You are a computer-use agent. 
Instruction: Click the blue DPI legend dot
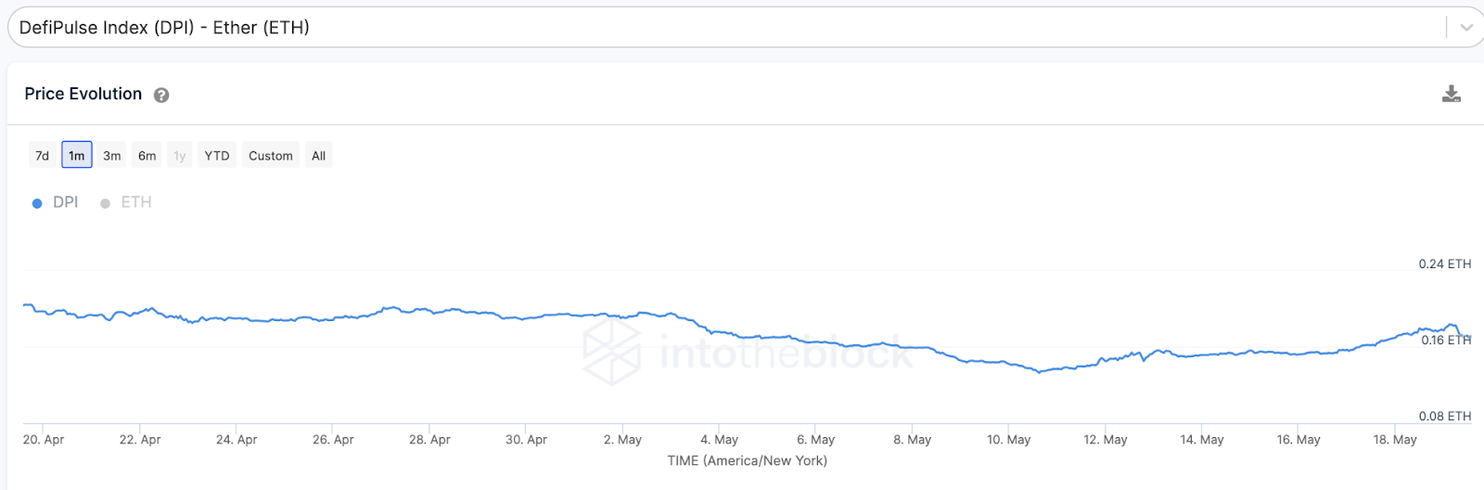37,203
